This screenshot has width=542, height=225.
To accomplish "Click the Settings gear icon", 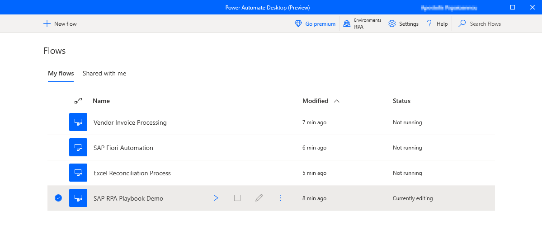I will (392, 24).
